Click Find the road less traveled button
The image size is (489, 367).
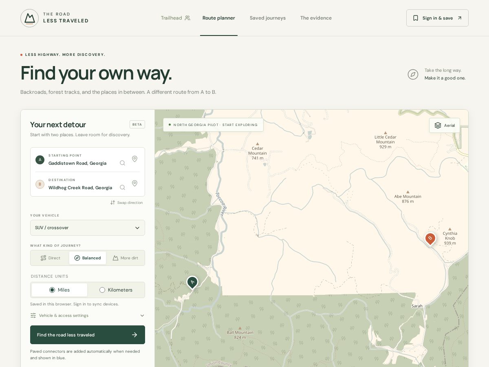click(88, 335)
